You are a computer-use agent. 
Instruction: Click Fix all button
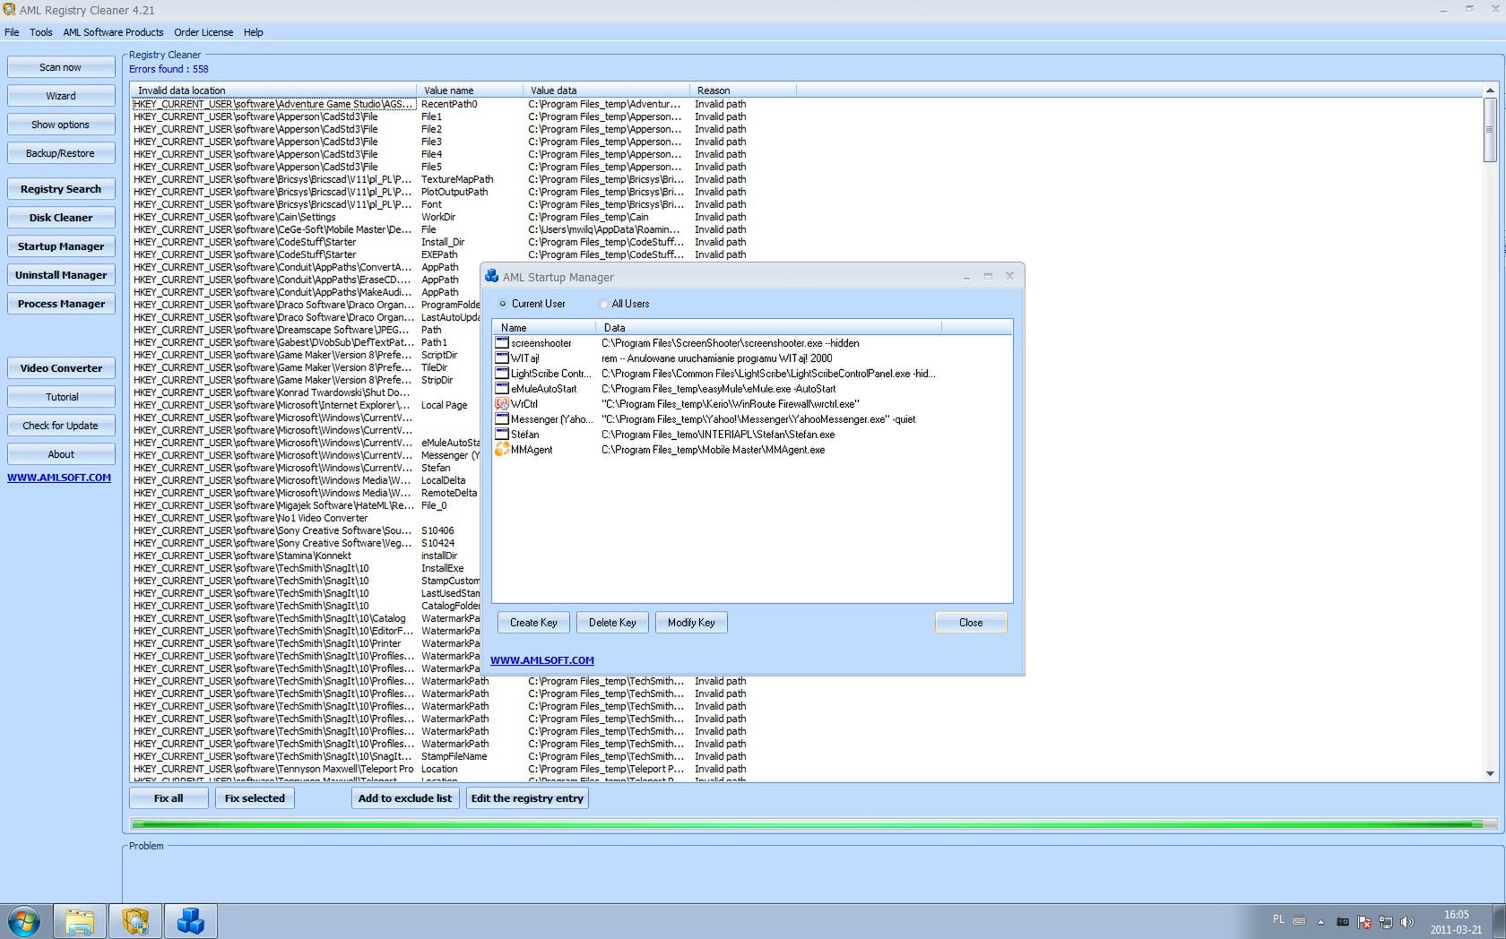[169, 798]
